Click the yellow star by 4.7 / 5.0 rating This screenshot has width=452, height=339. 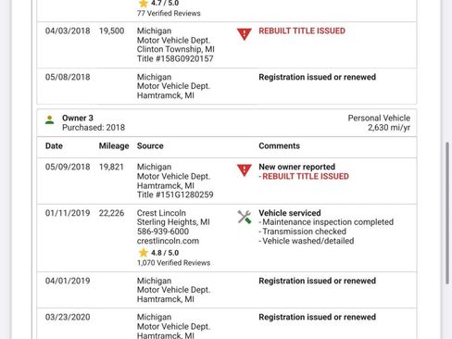click(x=144, y=4)
